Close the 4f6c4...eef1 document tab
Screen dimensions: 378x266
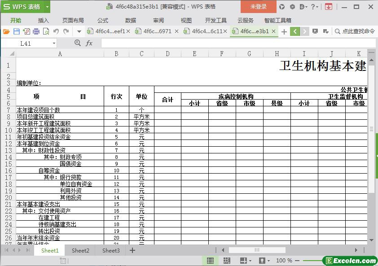[x=128, y=31]
